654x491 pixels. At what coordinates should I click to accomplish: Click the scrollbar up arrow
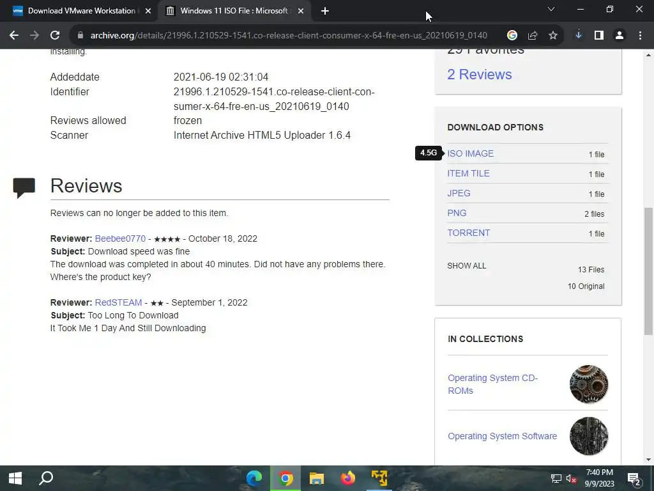pyautogui.click(x=649, y=54)
